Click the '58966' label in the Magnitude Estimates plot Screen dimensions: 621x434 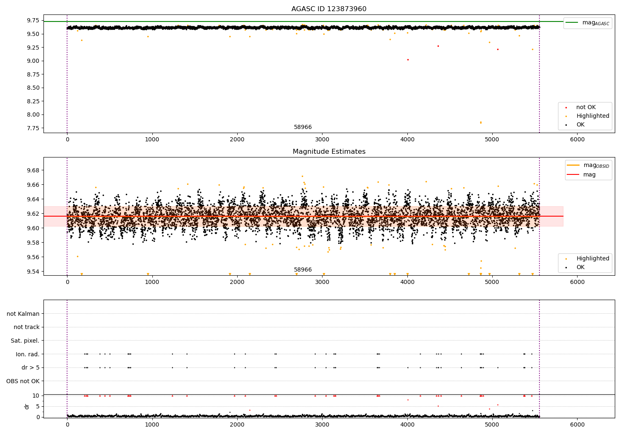[x=303, y=270]
